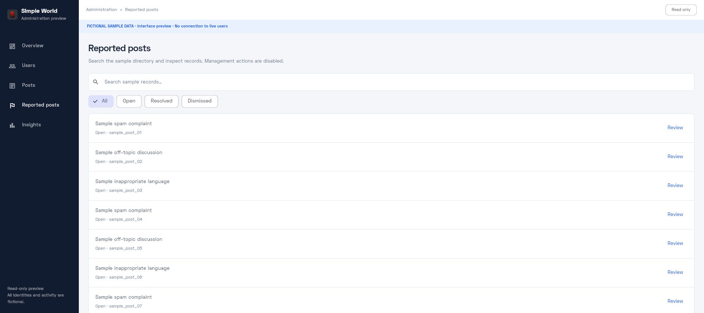Review the sample_post_04 report
Viewport: 704px width, 313px height.
click(675, 215)
